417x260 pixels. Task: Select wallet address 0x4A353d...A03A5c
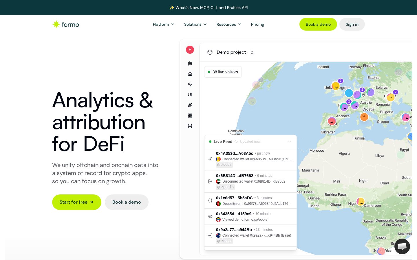(235, 153)
